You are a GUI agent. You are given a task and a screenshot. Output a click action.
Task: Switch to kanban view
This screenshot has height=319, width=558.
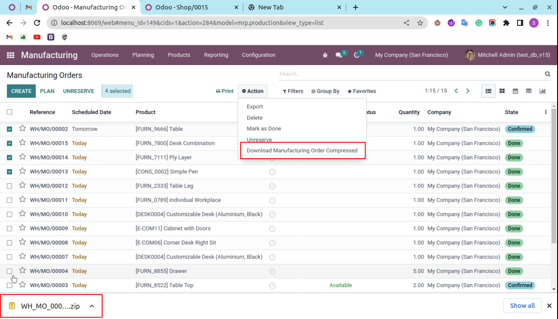click(x=502, y=91)
